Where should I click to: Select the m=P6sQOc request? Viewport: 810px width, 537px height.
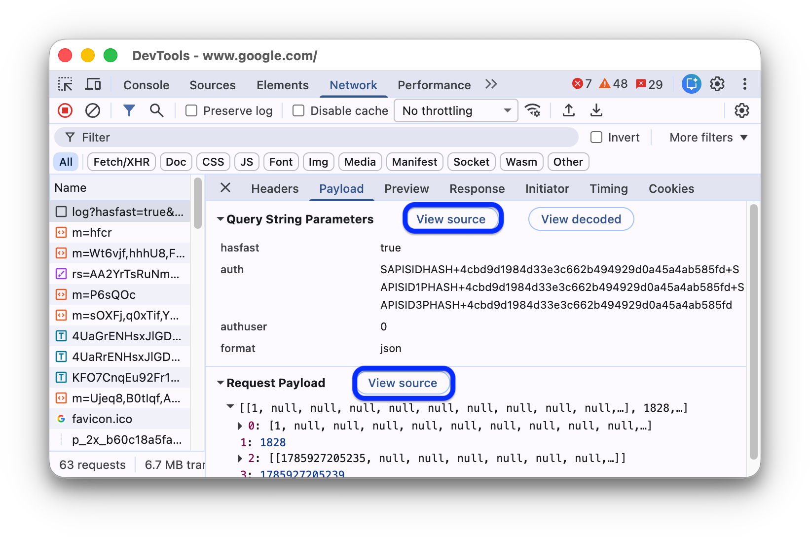120,294
